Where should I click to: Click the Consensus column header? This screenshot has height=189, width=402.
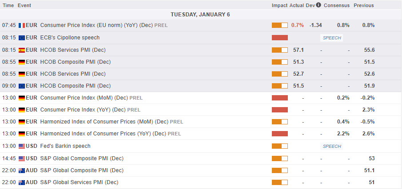pyautogui.click(x=337, y=5)
